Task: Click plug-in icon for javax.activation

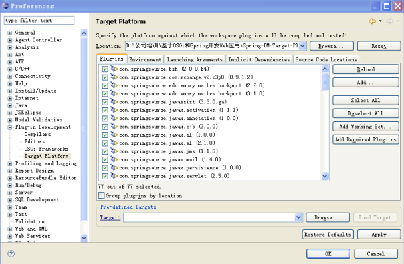Action: (x=114, y=109)
